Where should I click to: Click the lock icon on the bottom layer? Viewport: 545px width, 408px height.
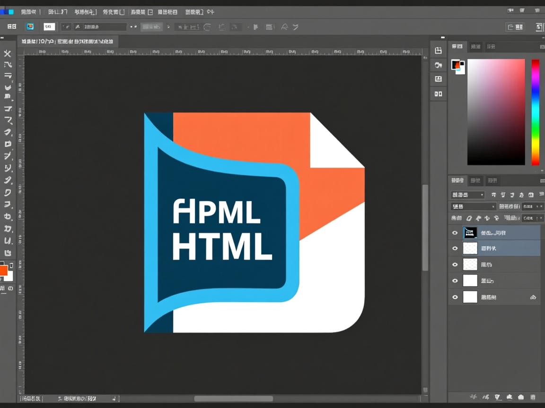point(533,297)
